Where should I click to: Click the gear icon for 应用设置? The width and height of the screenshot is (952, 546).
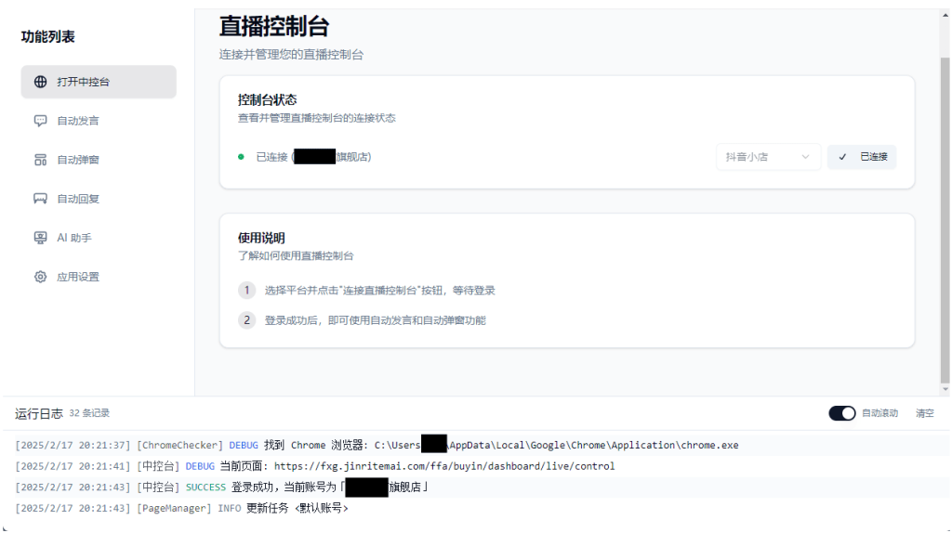[x=40, y=277]
